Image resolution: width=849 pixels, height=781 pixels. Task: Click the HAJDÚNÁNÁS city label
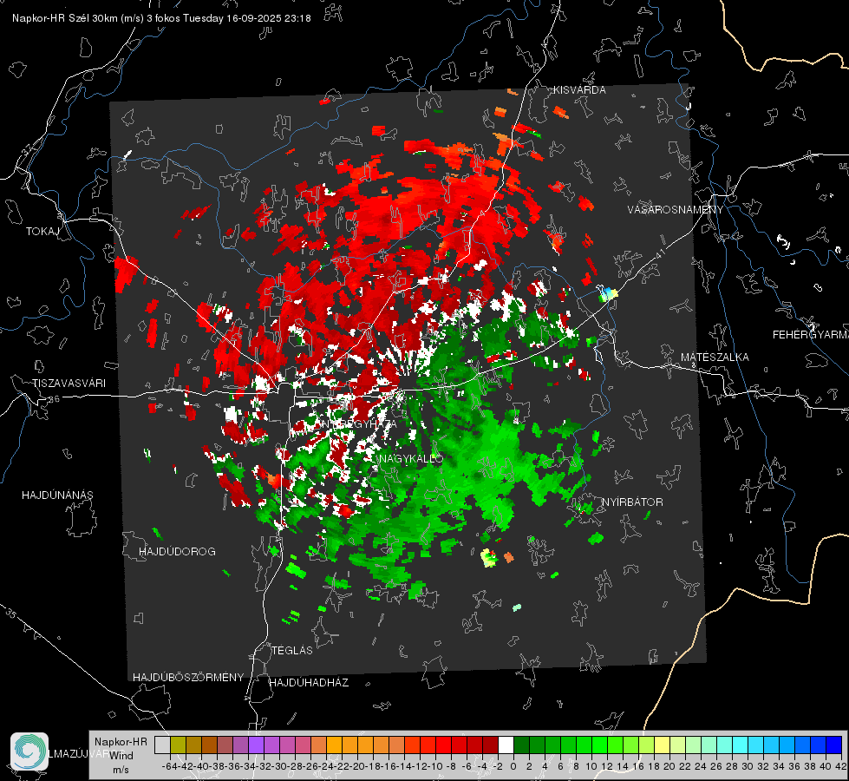click(x=57, y=495)
